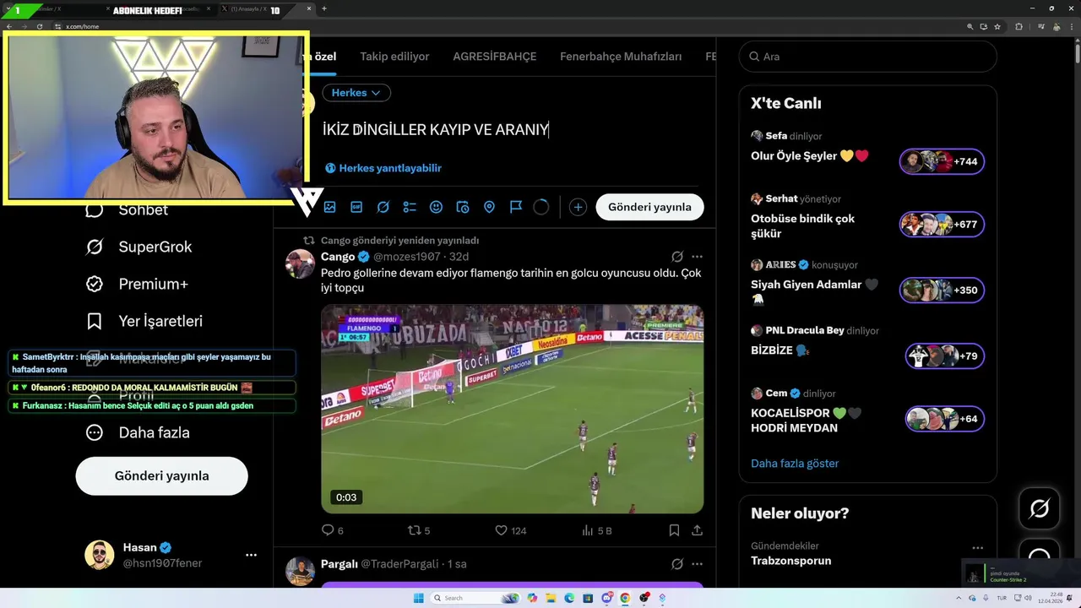Open Grok enhance icon in composer
1081x608 pixels.
pos(383,207)
